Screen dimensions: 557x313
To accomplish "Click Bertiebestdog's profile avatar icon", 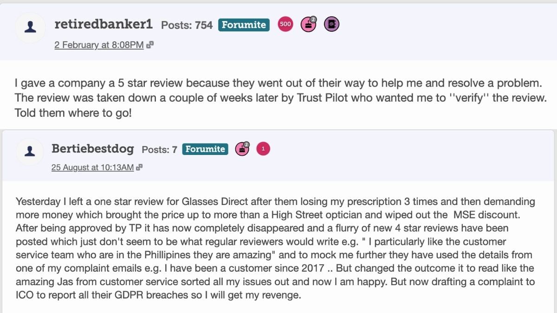I will (30, 151).
